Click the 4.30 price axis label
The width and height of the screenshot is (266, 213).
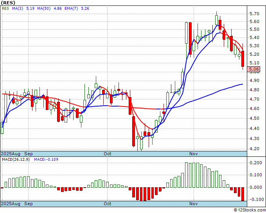[x=255, y=138]
